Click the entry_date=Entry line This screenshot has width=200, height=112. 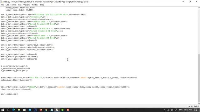[27, 45]
